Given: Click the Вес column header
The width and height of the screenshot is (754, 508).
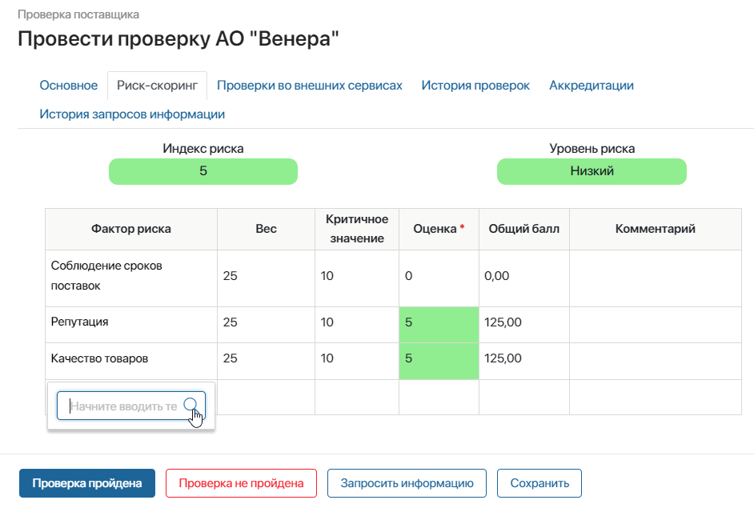Looking at the screenshot, I should 266,229.
